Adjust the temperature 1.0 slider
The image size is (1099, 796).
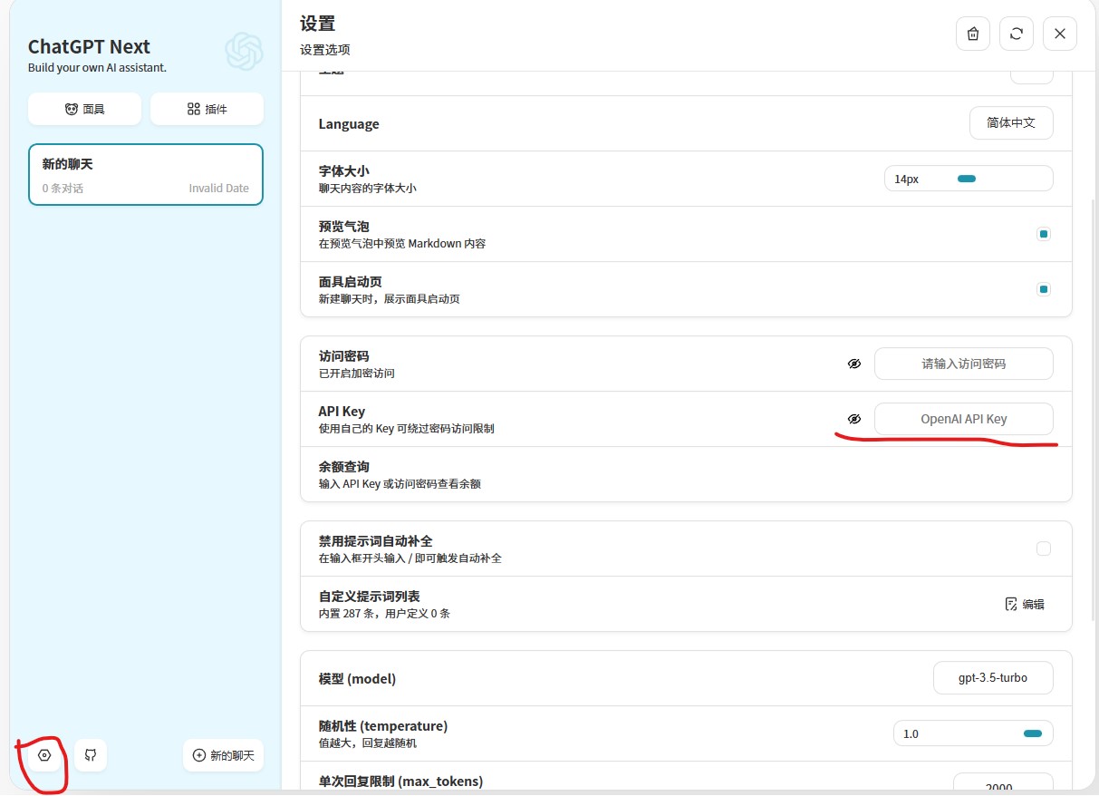click(1032, 733)
